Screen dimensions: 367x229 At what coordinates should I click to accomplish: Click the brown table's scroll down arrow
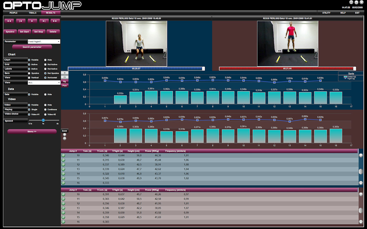click(361, 221)
